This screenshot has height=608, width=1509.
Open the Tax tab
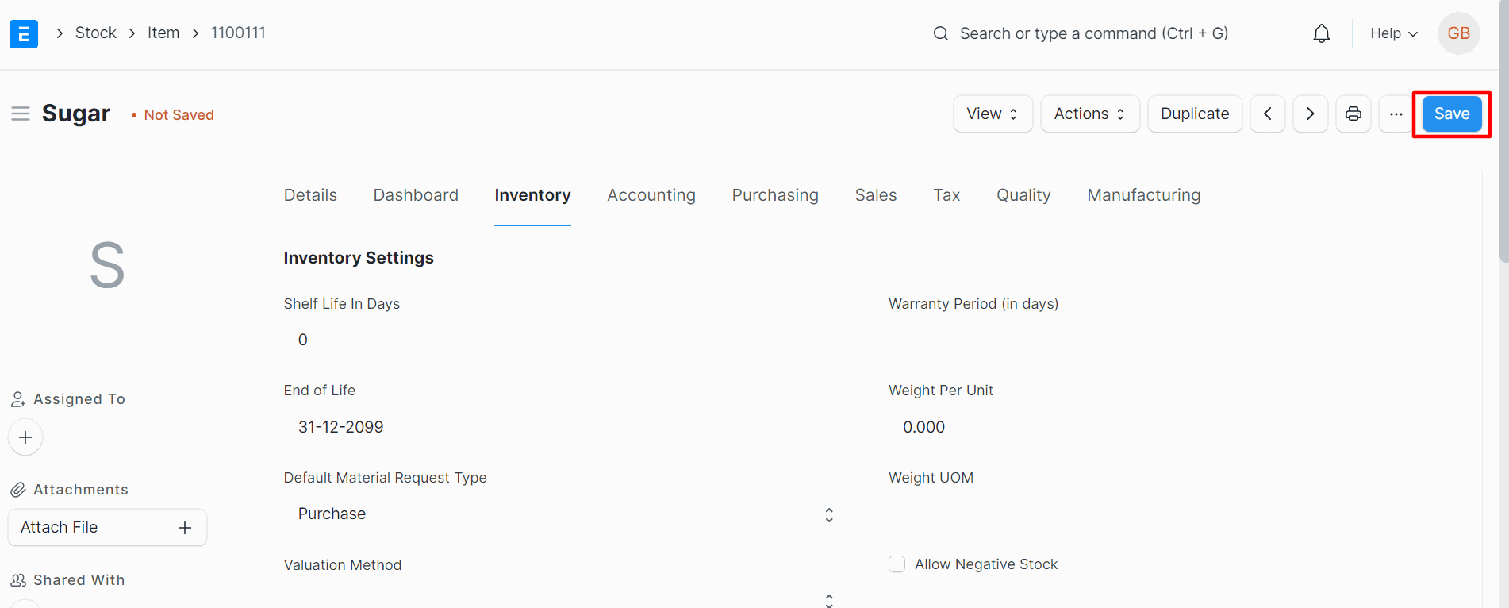pos(946,195)
